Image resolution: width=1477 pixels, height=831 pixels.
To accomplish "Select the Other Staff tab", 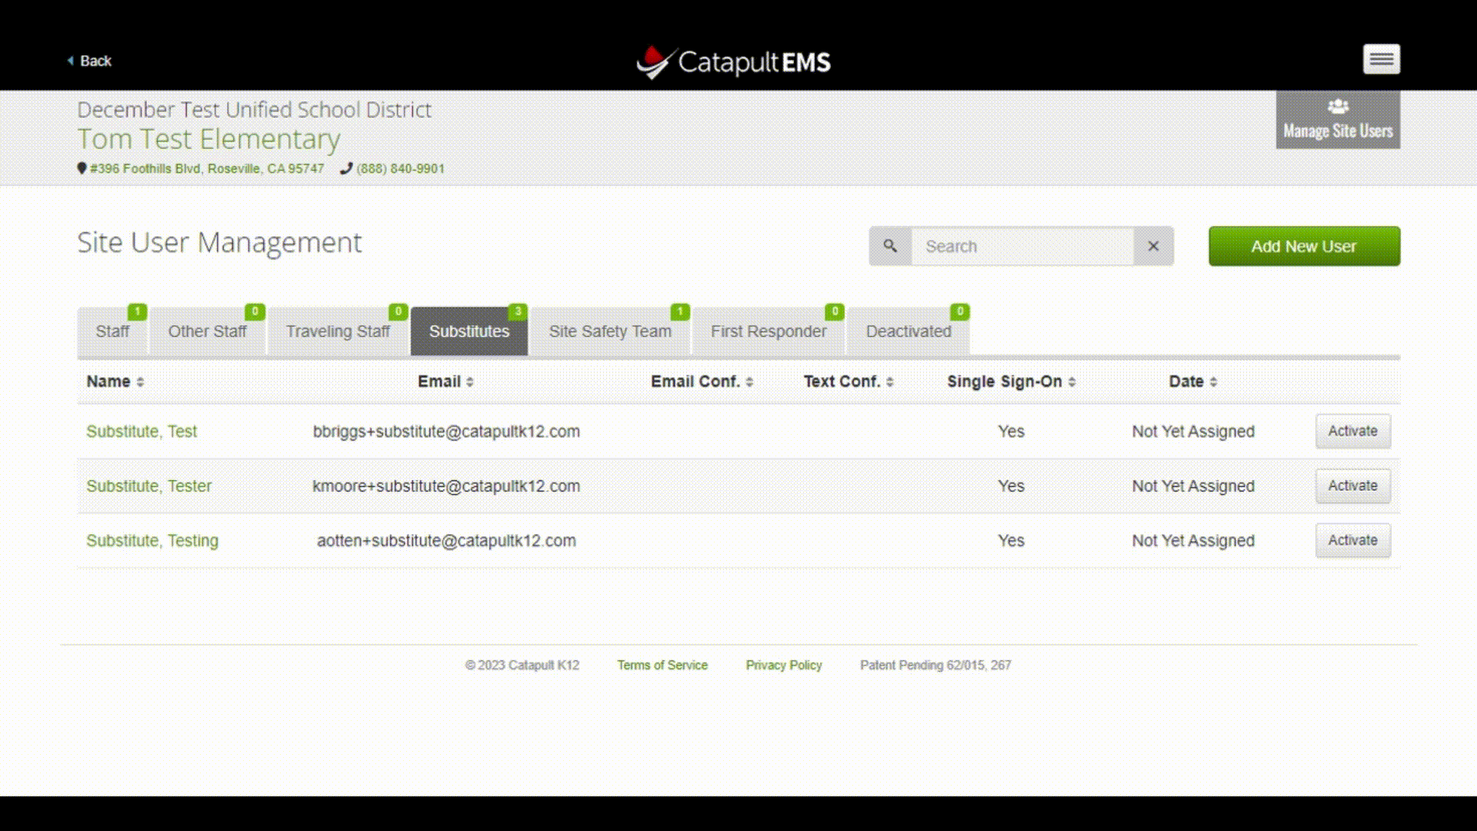I will point(207,331).
